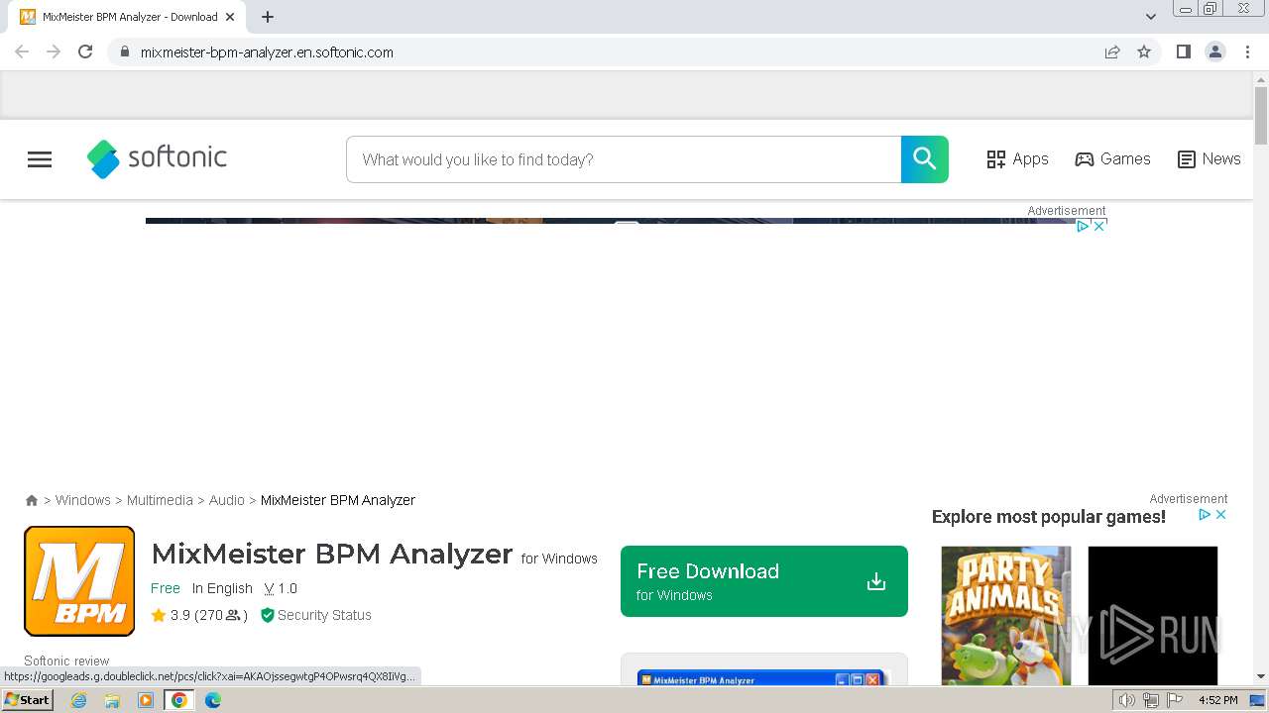Image resolution: width=1269 pixels, height=713 pixels.
Task: Focus the 'What would you like to find today?' search box
Action: click(624, 159)
